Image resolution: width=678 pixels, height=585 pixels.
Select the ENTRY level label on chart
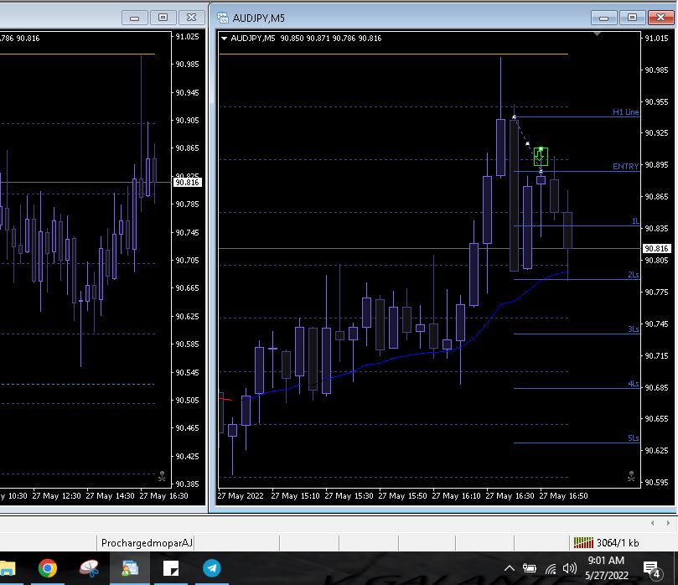pyautogui.click(x=625, y=167)
